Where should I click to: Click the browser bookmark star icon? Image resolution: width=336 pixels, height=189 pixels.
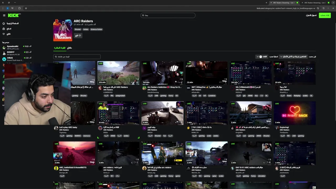[x=26, y=8]
